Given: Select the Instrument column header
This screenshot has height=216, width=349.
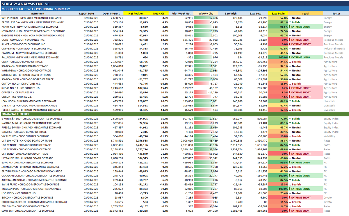Looking at the screenshot, I should pos(38,13).
